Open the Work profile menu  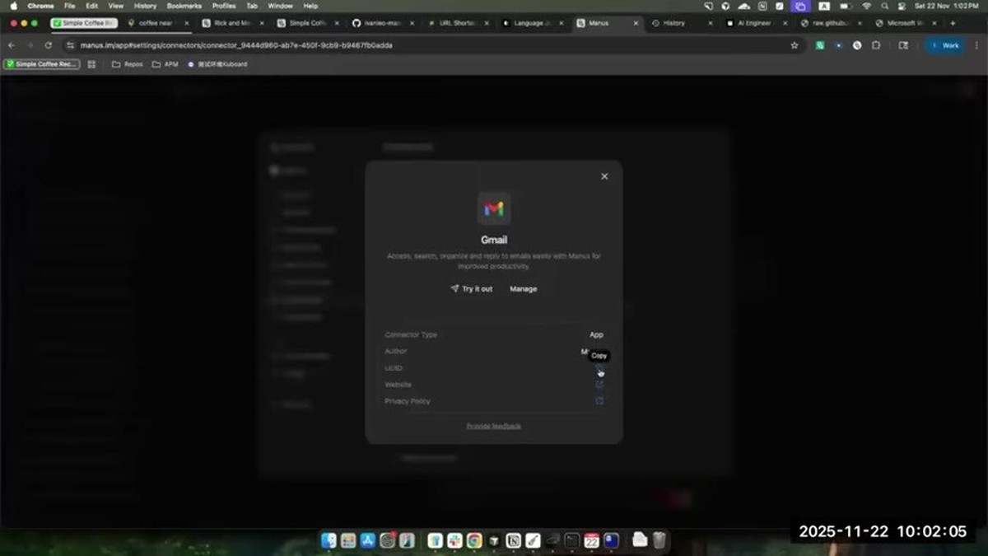click(x=945, y=45)
